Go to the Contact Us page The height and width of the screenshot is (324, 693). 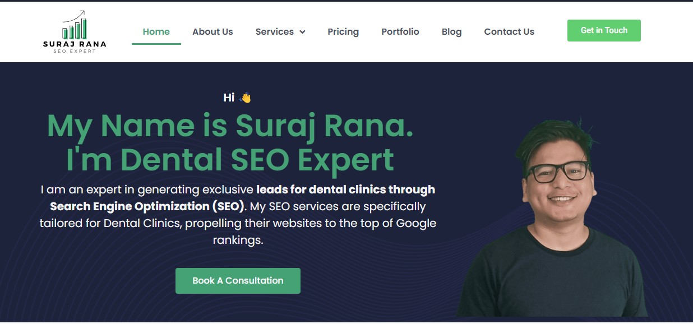(509, 31)
